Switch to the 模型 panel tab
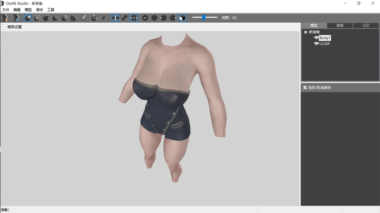380x213 pixels. coord(314,25)
